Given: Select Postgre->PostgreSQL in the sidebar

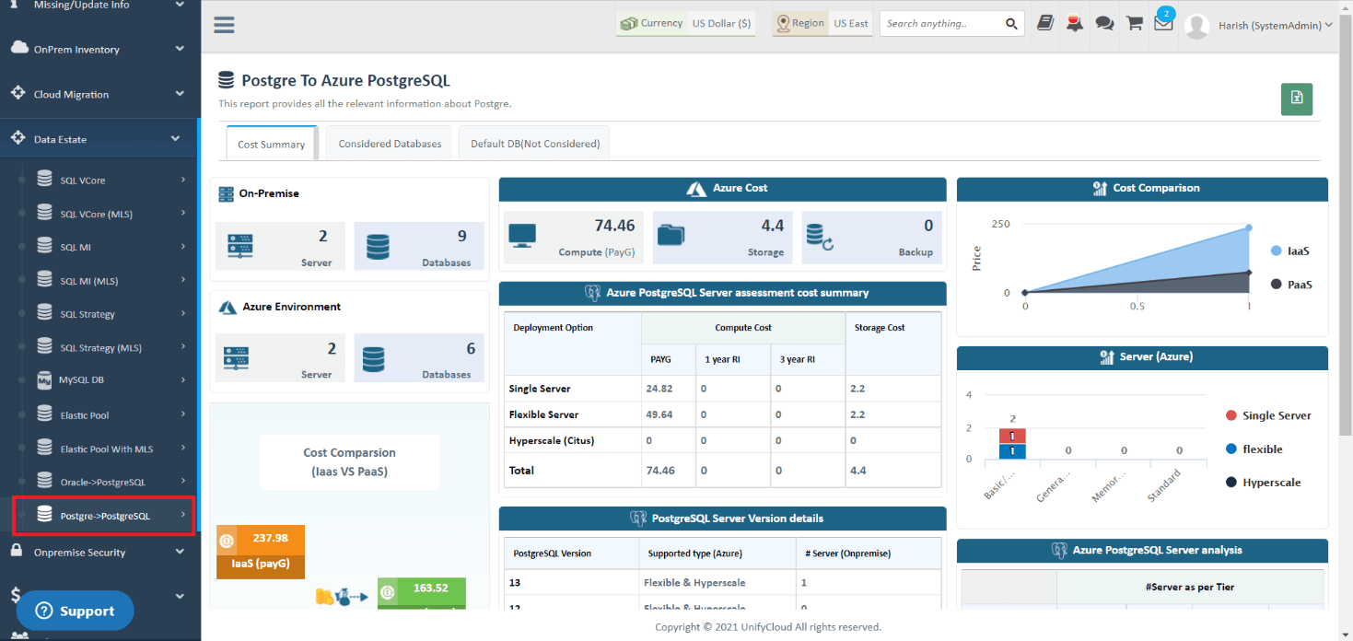Looking at the screenshot, I should pos(104,516).
